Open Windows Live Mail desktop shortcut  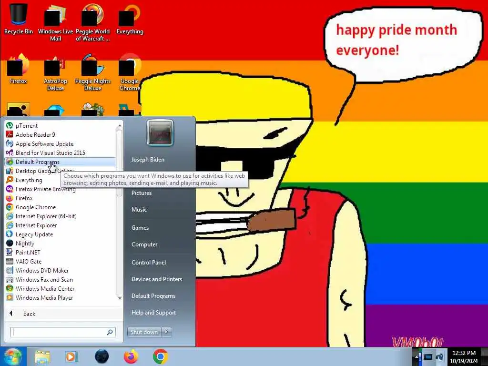click(x=55, y=22)
